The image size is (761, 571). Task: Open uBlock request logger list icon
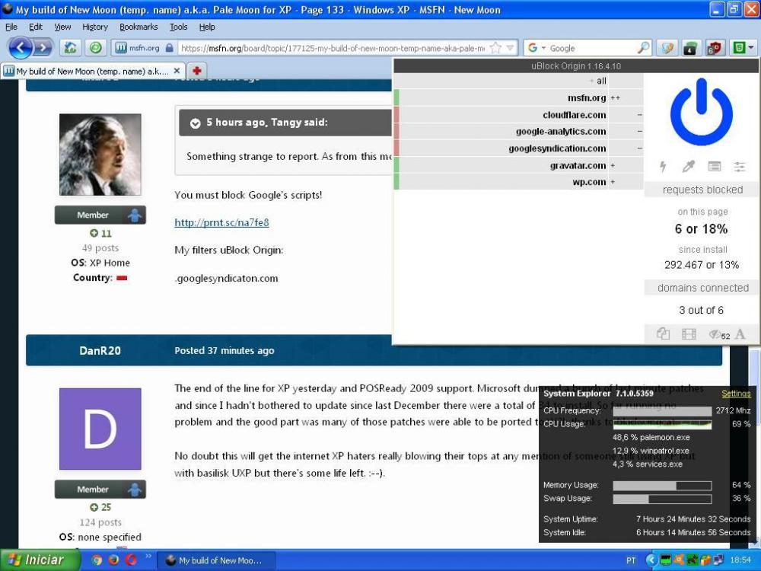point(714,167)
